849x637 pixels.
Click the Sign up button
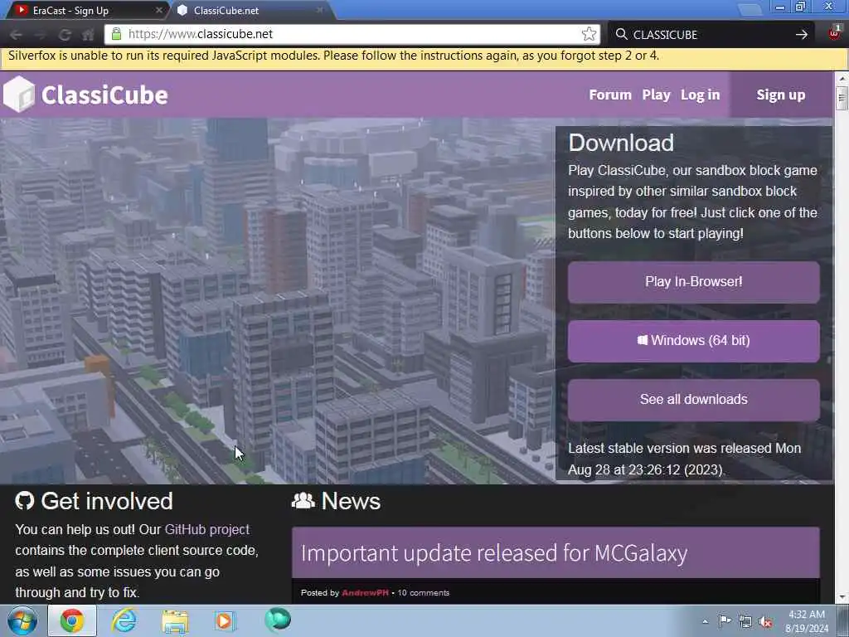pyautogui.click(x=781, y=95)
